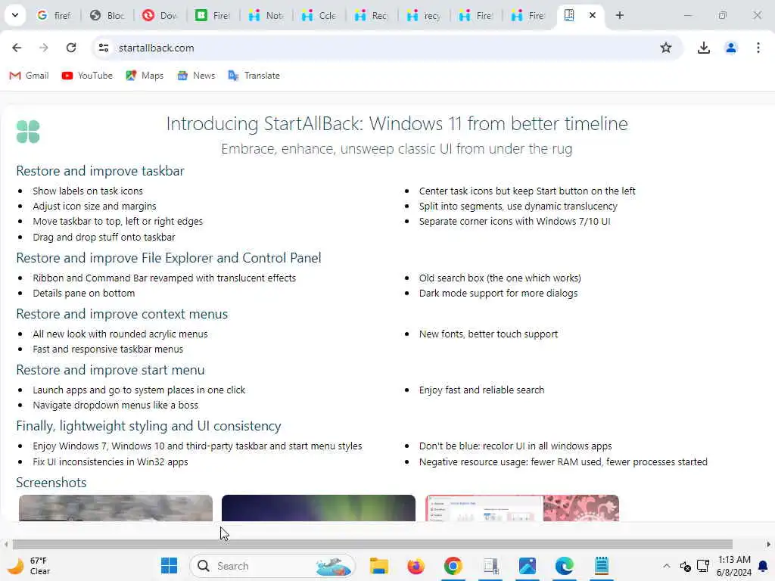
Task: Open the Windows Start button
Action: click(x=169, y=566)
